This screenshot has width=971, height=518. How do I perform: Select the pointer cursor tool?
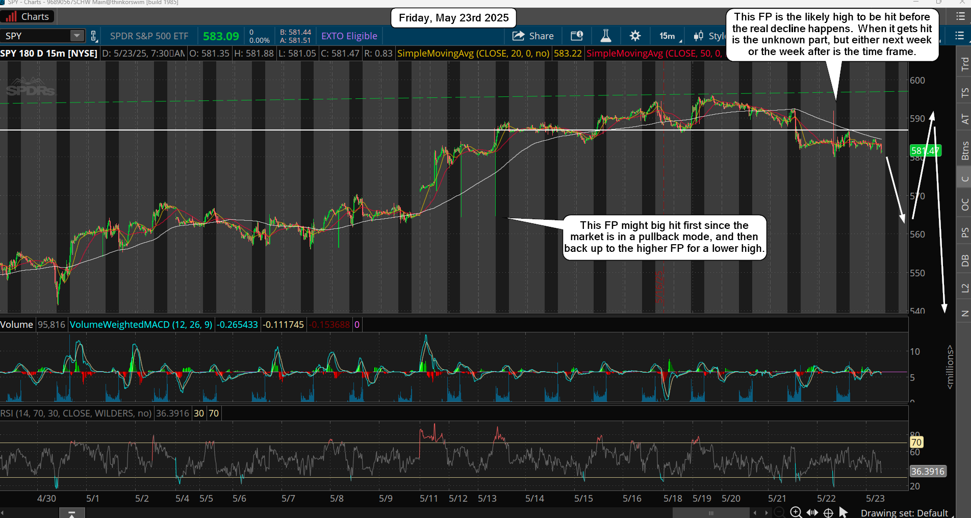tap(844, 512)
